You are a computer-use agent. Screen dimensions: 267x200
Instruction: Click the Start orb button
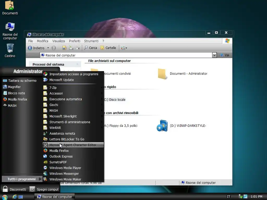click(5, 197)
